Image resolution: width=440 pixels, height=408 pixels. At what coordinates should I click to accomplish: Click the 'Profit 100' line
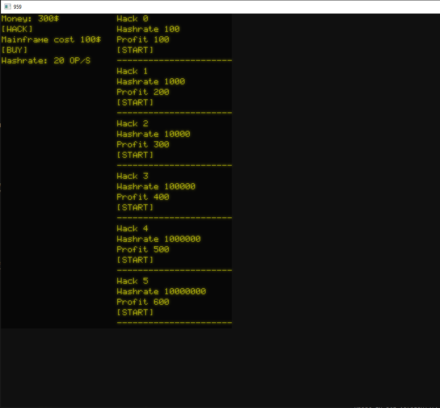143,39
